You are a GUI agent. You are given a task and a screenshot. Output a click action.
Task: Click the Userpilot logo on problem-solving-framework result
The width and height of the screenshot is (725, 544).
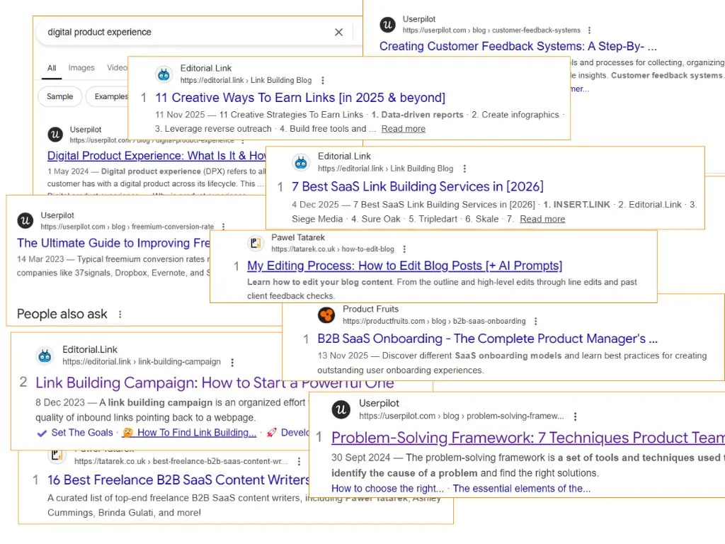click(x=341, y=409)
